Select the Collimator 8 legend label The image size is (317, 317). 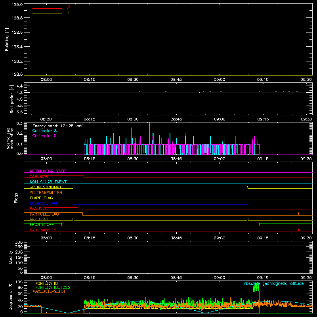tap(44, 131)
